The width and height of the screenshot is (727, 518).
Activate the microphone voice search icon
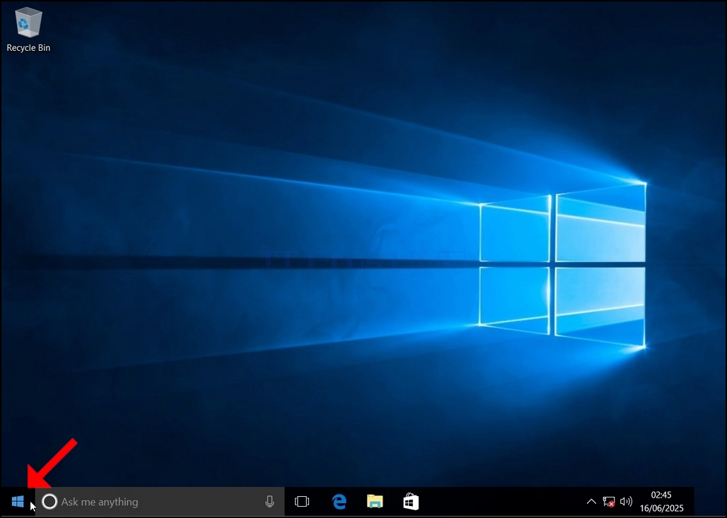[269, 502]
